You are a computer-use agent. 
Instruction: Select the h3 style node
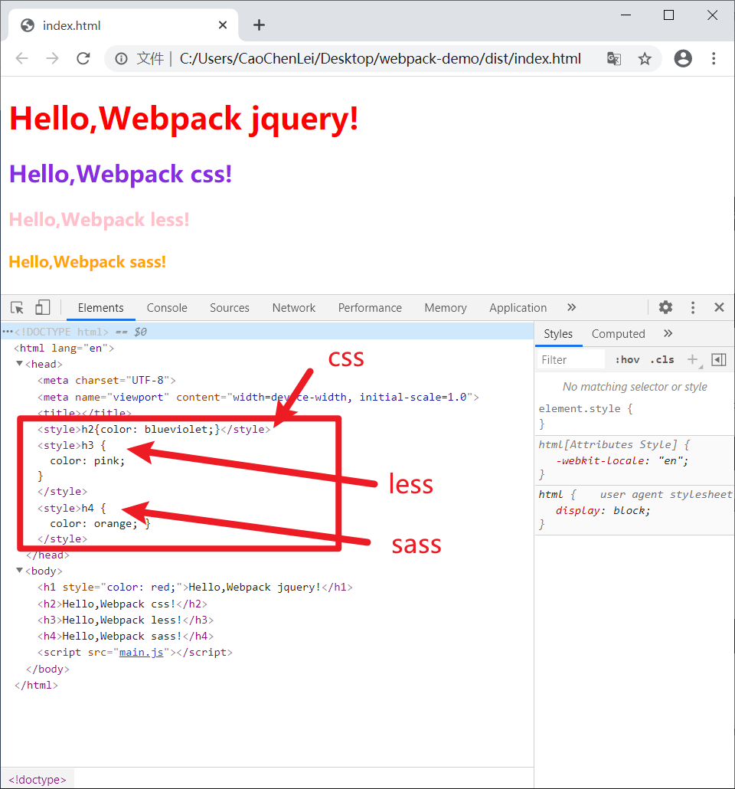click(x=71, y=445)
